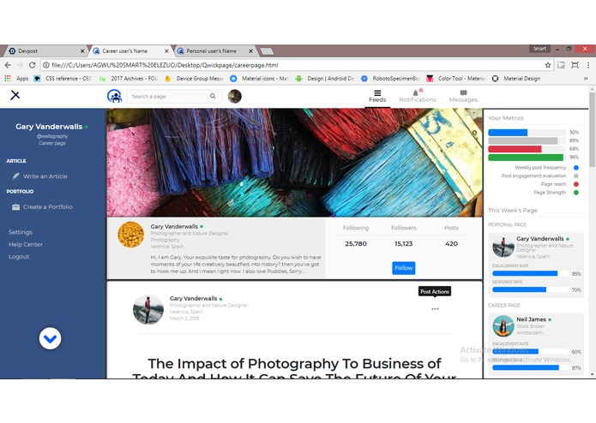
Task: Open the CSS reference bookmark
Action: click(x=63, y=79)
